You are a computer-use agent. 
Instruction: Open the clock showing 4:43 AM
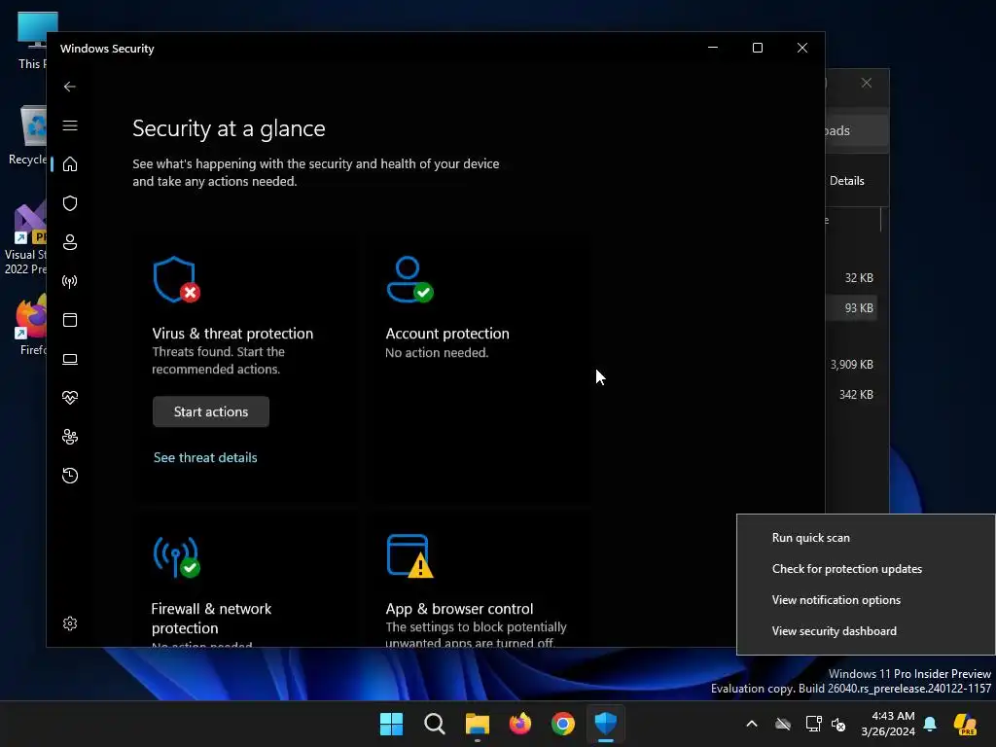click(888, 724)
